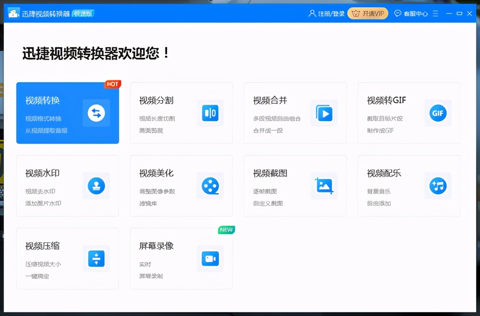
Task: Click the 视频转换 card title
Action: [43, 100]
